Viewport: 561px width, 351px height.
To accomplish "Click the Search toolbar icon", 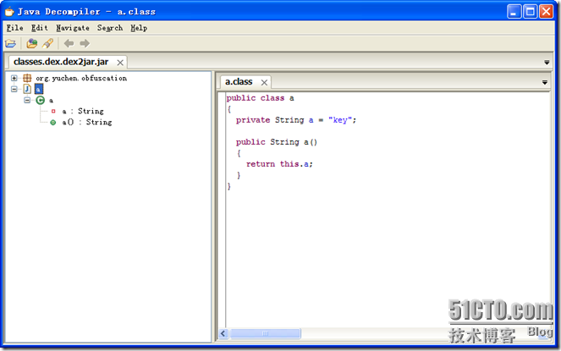I will click(47, 43).
